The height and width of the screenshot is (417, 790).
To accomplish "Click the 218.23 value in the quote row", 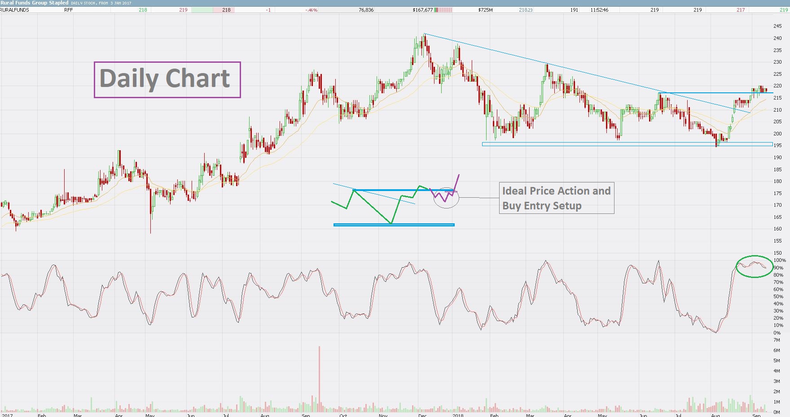I will click(x=526, y=10).
